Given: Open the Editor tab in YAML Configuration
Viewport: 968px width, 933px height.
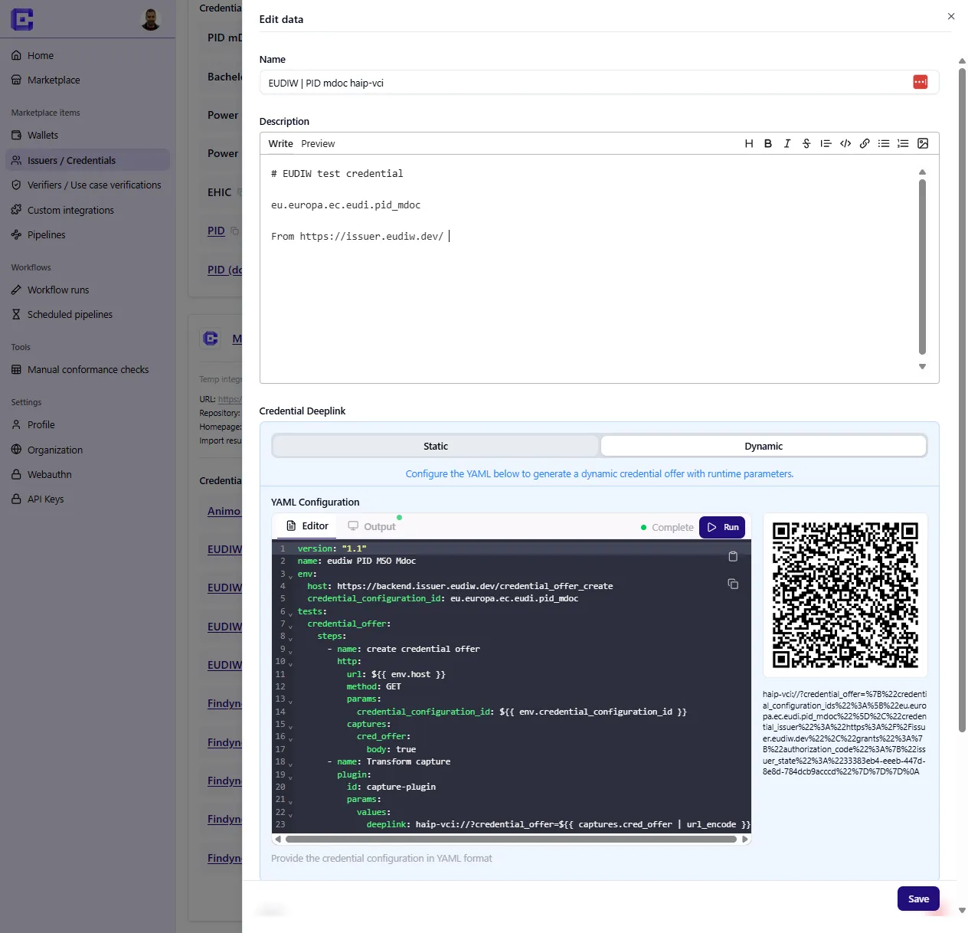Looking at the screenshot, I should pyautogui.click(x=307, y=526).
